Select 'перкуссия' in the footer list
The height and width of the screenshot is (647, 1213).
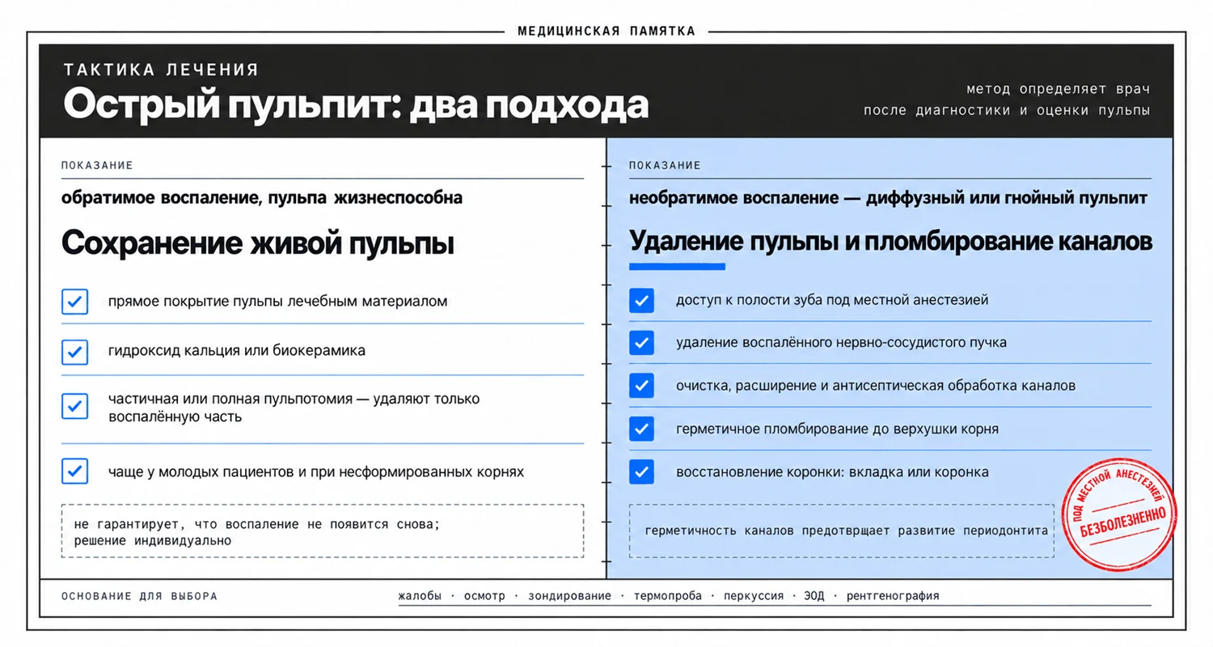pos(754,596)
